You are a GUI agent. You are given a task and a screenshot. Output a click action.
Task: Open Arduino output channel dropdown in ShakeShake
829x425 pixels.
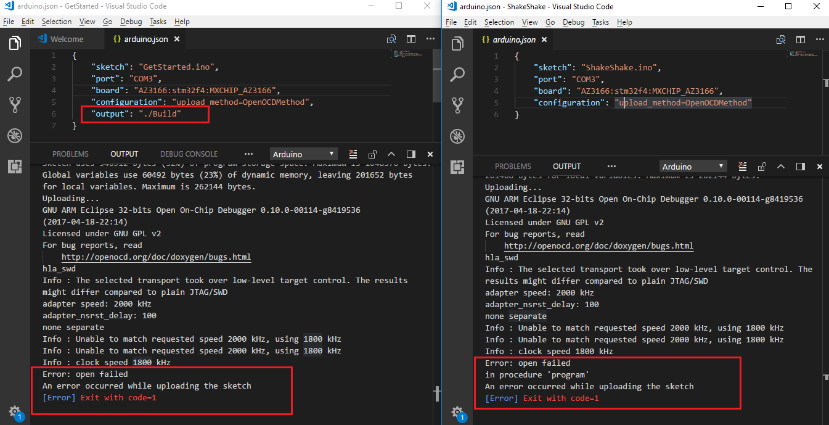pos(693,167)
